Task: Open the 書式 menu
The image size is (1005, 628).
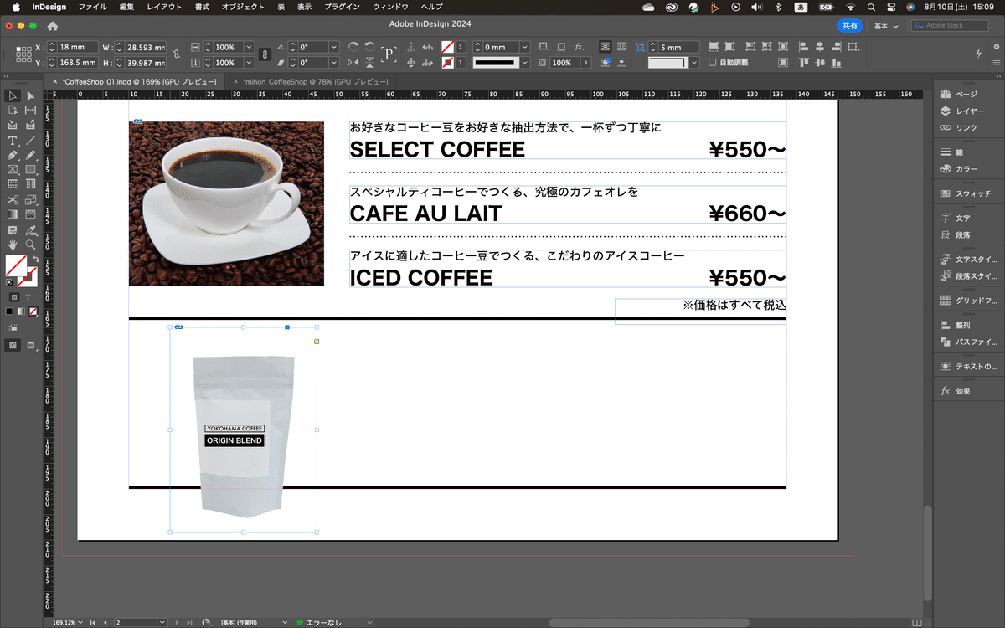Action: 202,7
